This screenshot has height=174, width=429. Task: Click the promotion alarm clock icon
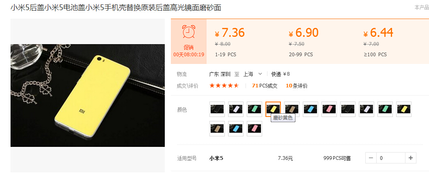(189, 32)
